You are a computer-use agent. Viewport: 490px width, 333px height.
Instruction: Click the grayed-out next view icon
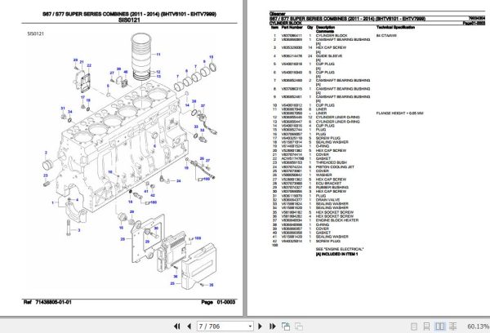point(299,326)
